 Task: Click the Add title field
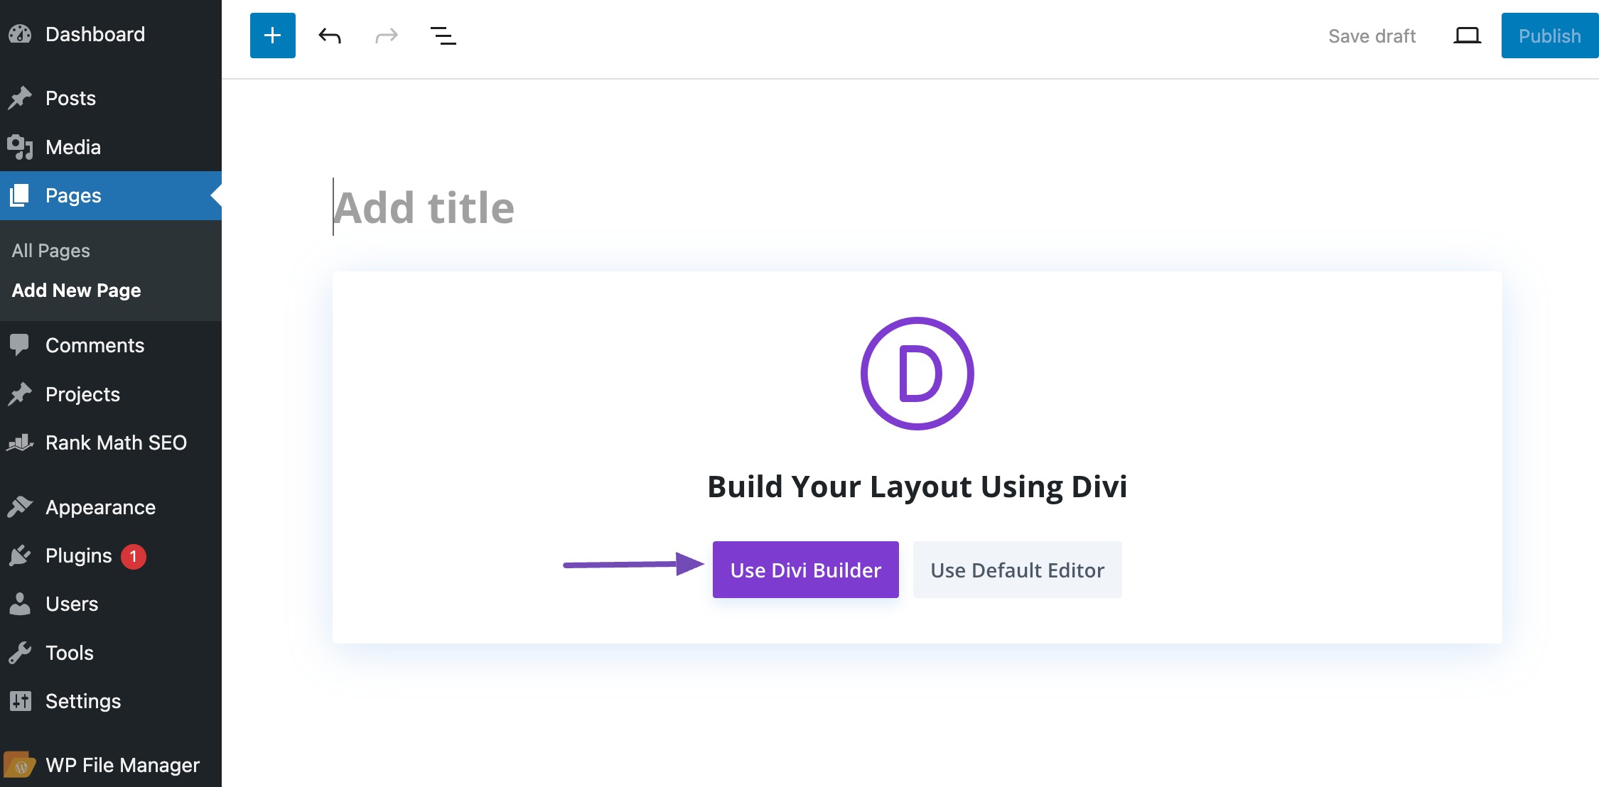917,207
